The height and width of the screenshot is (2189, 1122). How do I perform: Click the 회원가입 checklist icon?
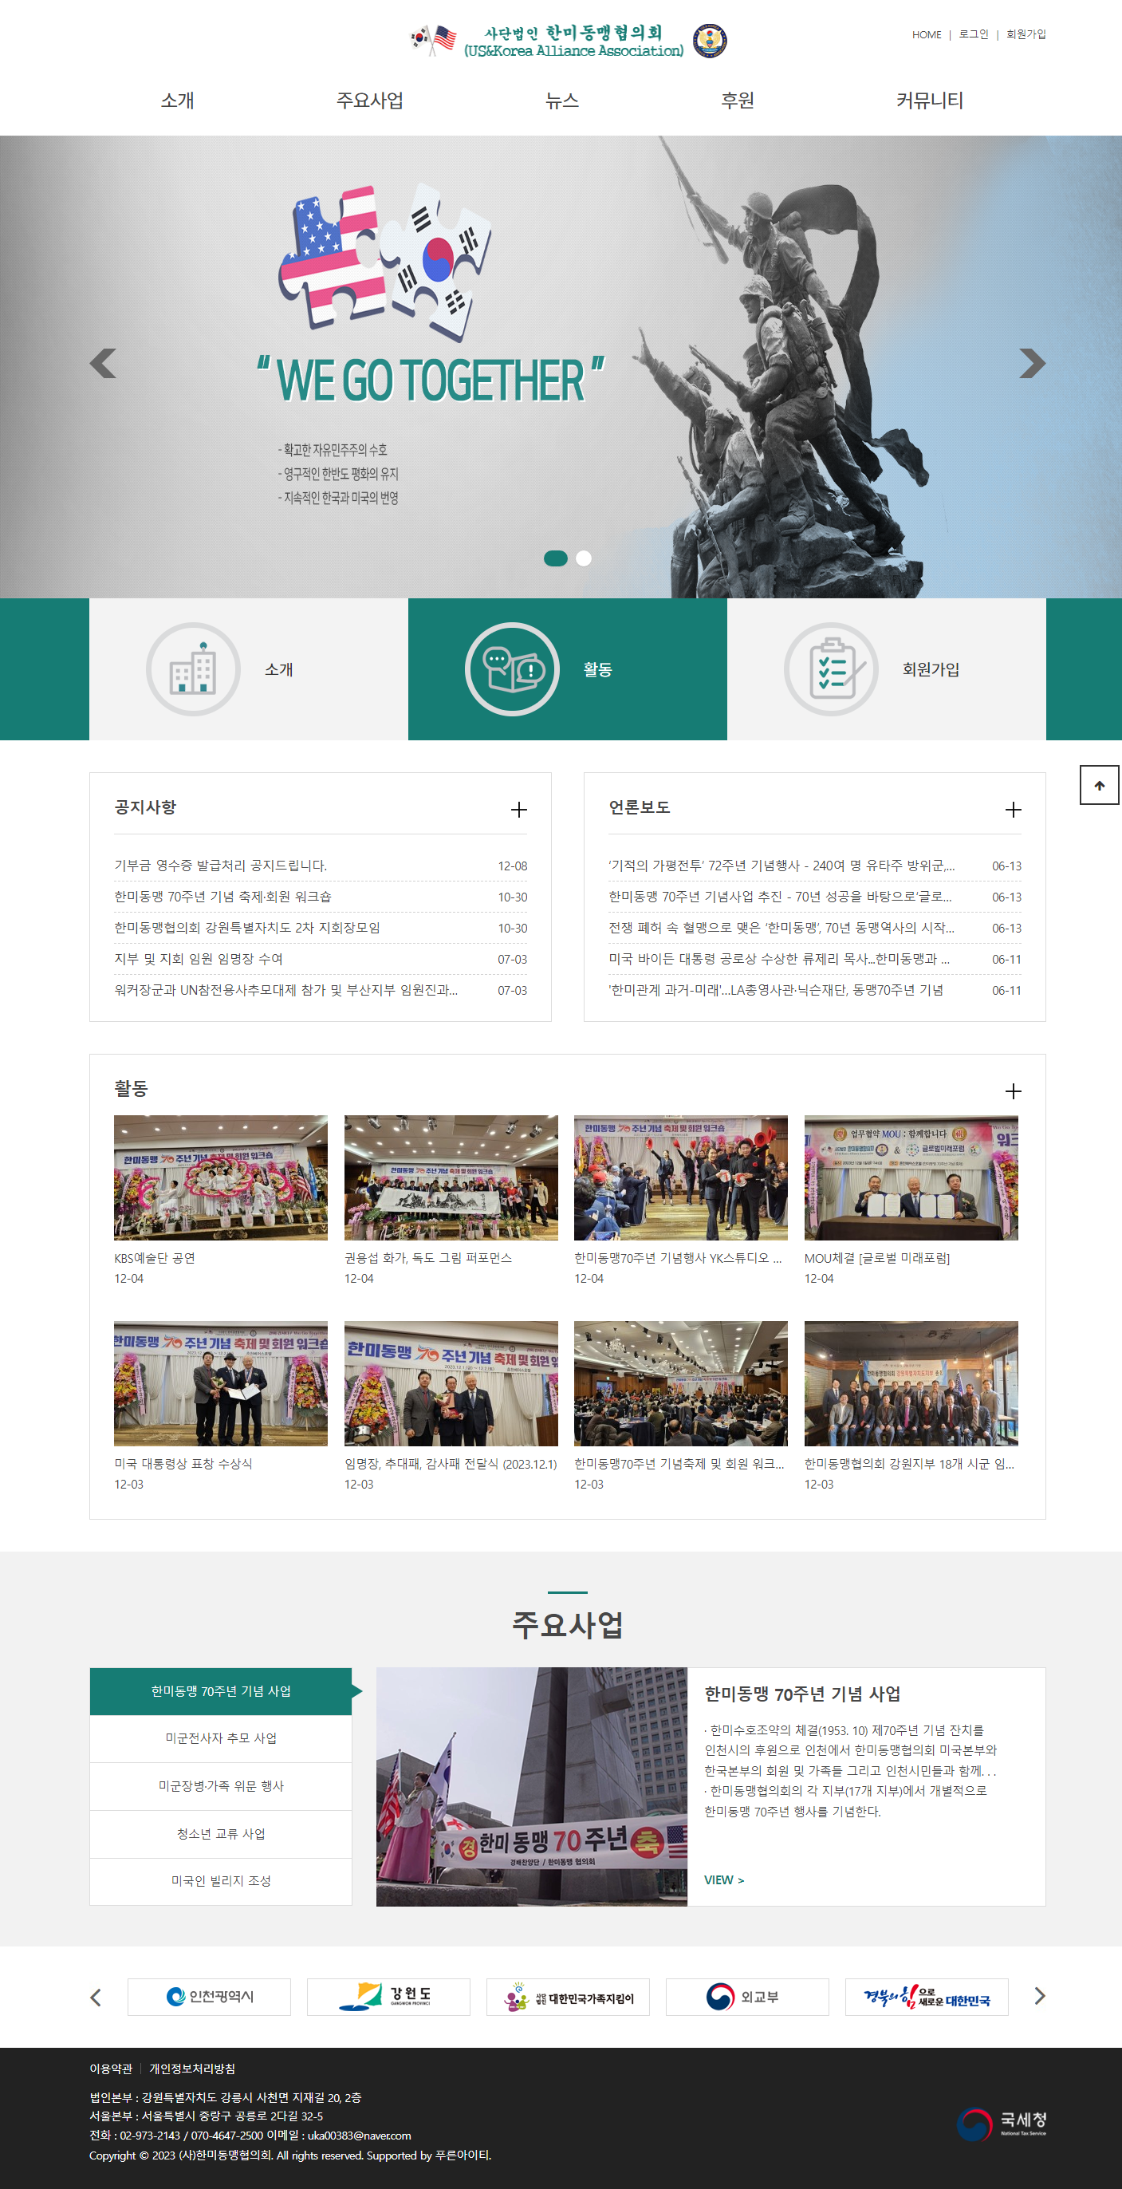(830, 669)
